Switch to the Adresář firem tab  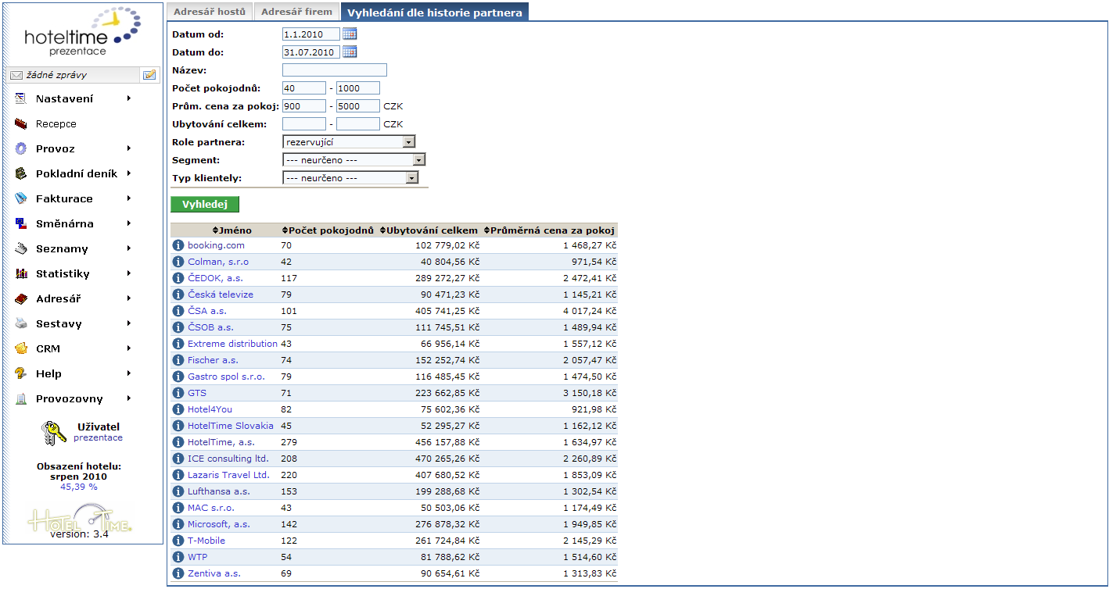tap(296, 12)
